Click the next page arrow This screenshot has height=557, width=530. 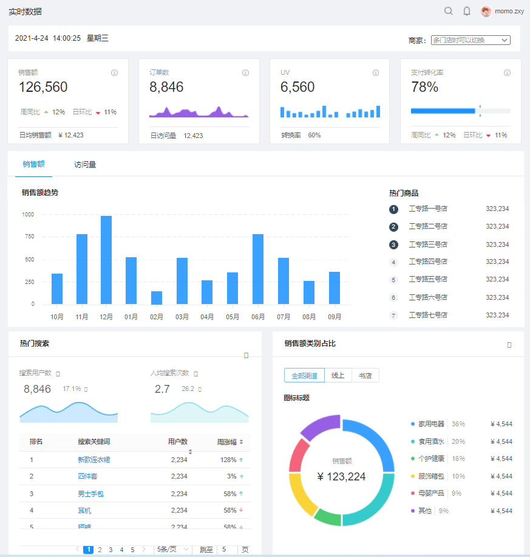click(x=144, y=549)
